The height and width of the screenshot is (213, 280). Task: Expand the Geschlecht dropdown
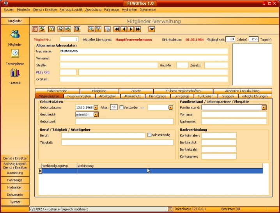tap(96, 114)
